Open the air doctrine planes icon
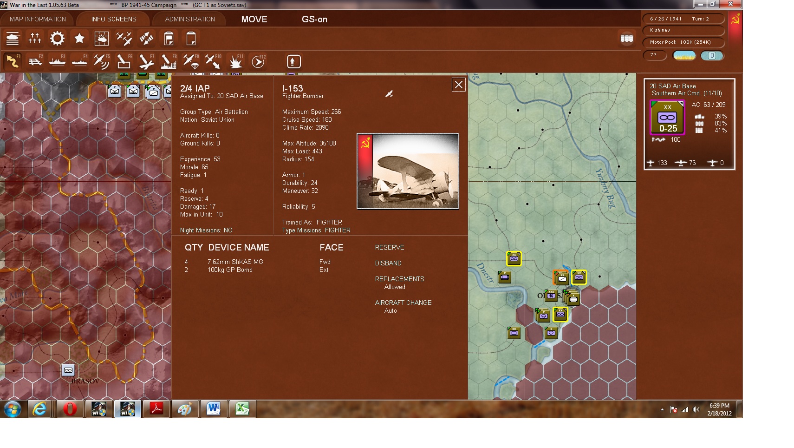The image size is (794, 448). [124, 39]
